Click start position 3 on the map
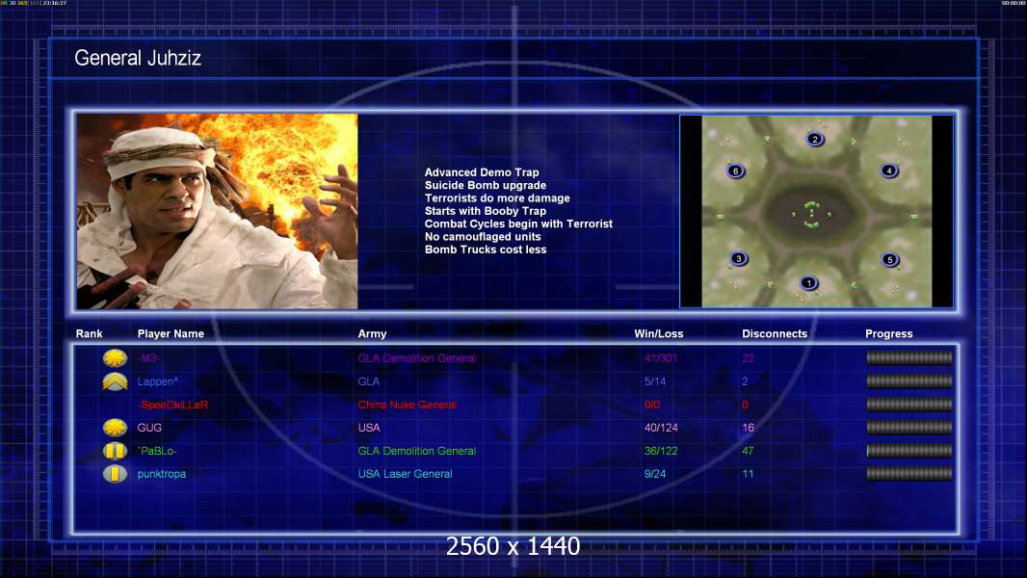This screenshot has height=578, width=1027. click(x=739, y=258)
